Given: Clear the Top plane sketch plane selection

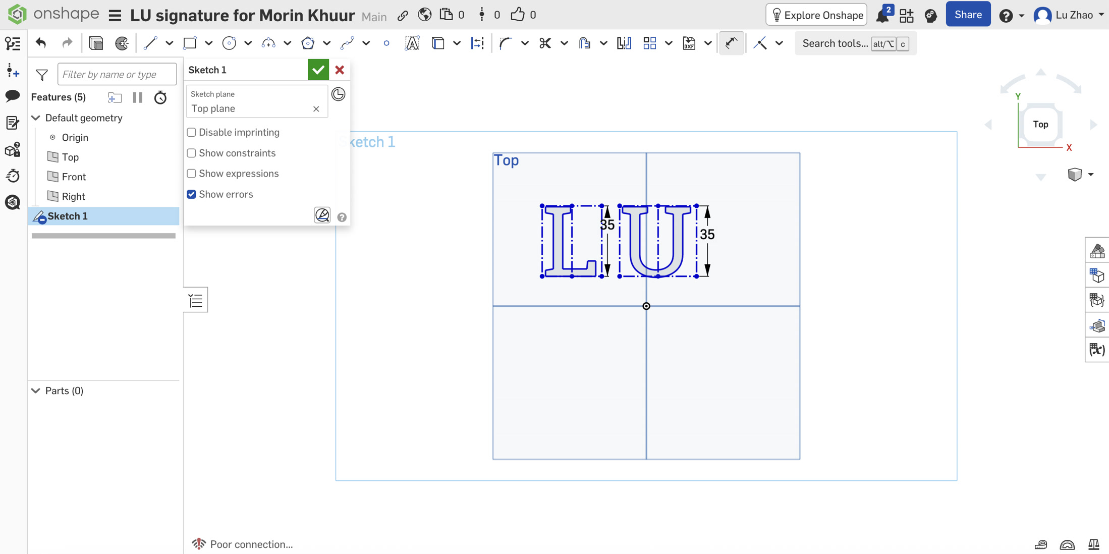Looking at the screenshot, I should point(316,109).
